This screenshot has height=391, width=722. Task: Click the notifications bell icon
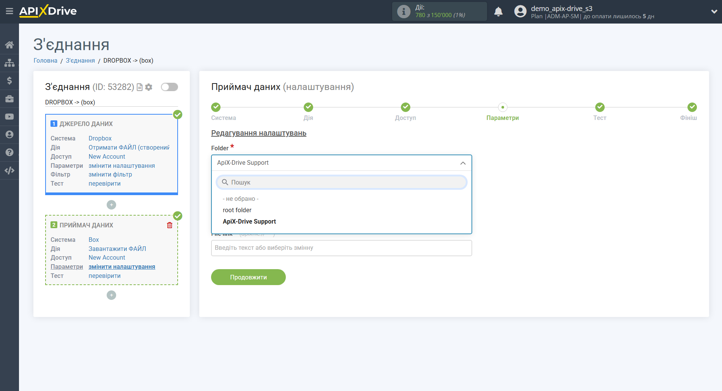pyautogui.click(x=498, y=12)
